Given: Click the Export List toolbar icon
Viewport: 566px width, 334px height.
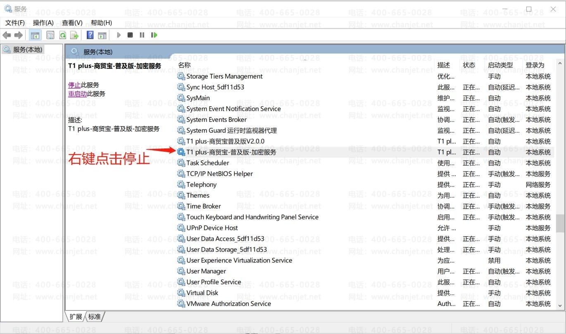Looking at the screenshot, I should pos(74,35).
